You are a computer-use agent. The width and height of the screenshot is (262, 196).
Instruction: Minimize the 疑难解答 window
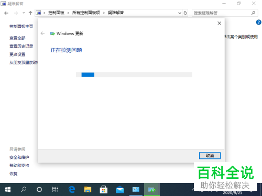pos(224,4)
